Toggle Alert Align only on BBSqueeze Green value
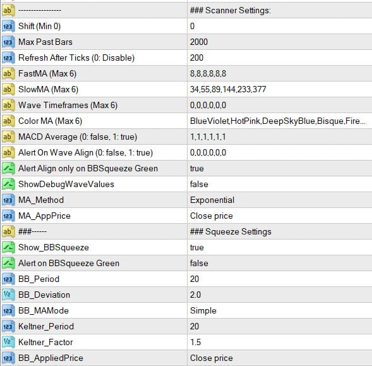Screen dimensions: 372x366 (280, 168)
